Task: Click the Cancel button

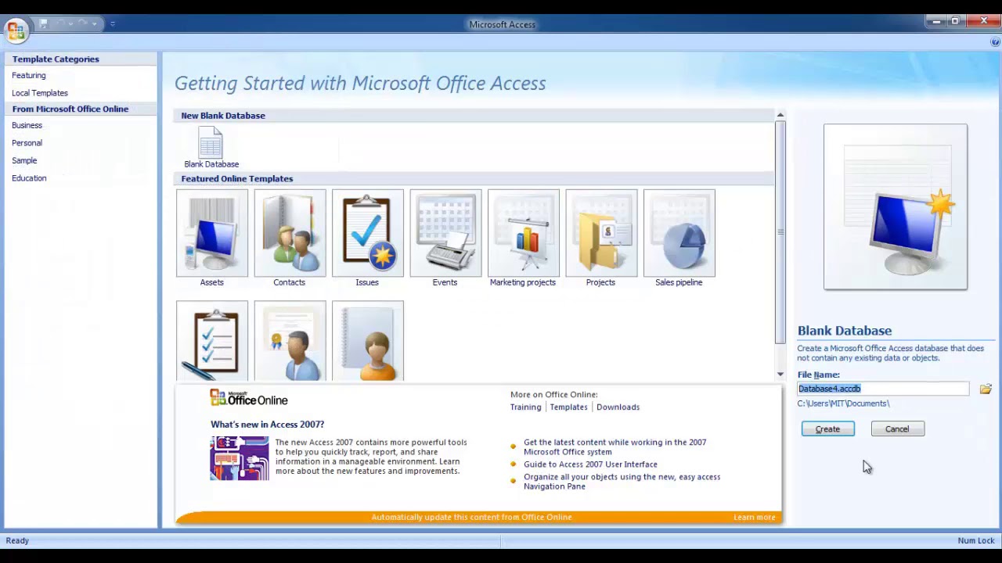Action: 897,429
